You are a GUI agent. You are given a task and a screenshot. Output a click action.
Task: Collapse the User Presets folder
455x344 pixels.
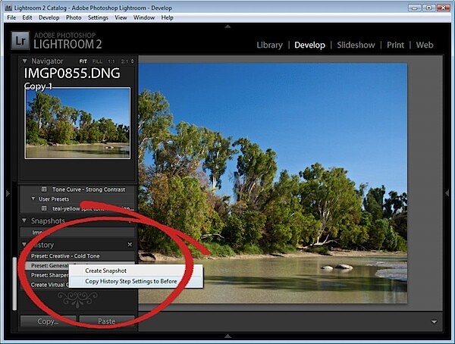point(33,199)
